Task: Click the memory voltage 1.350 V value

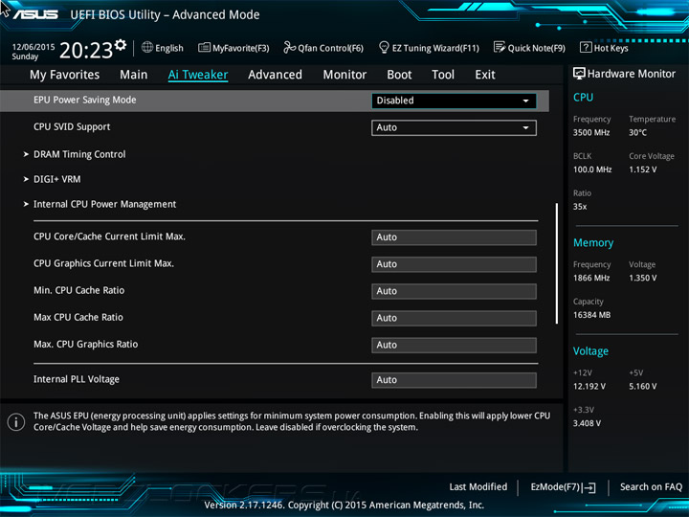Action: pos(642,278)
